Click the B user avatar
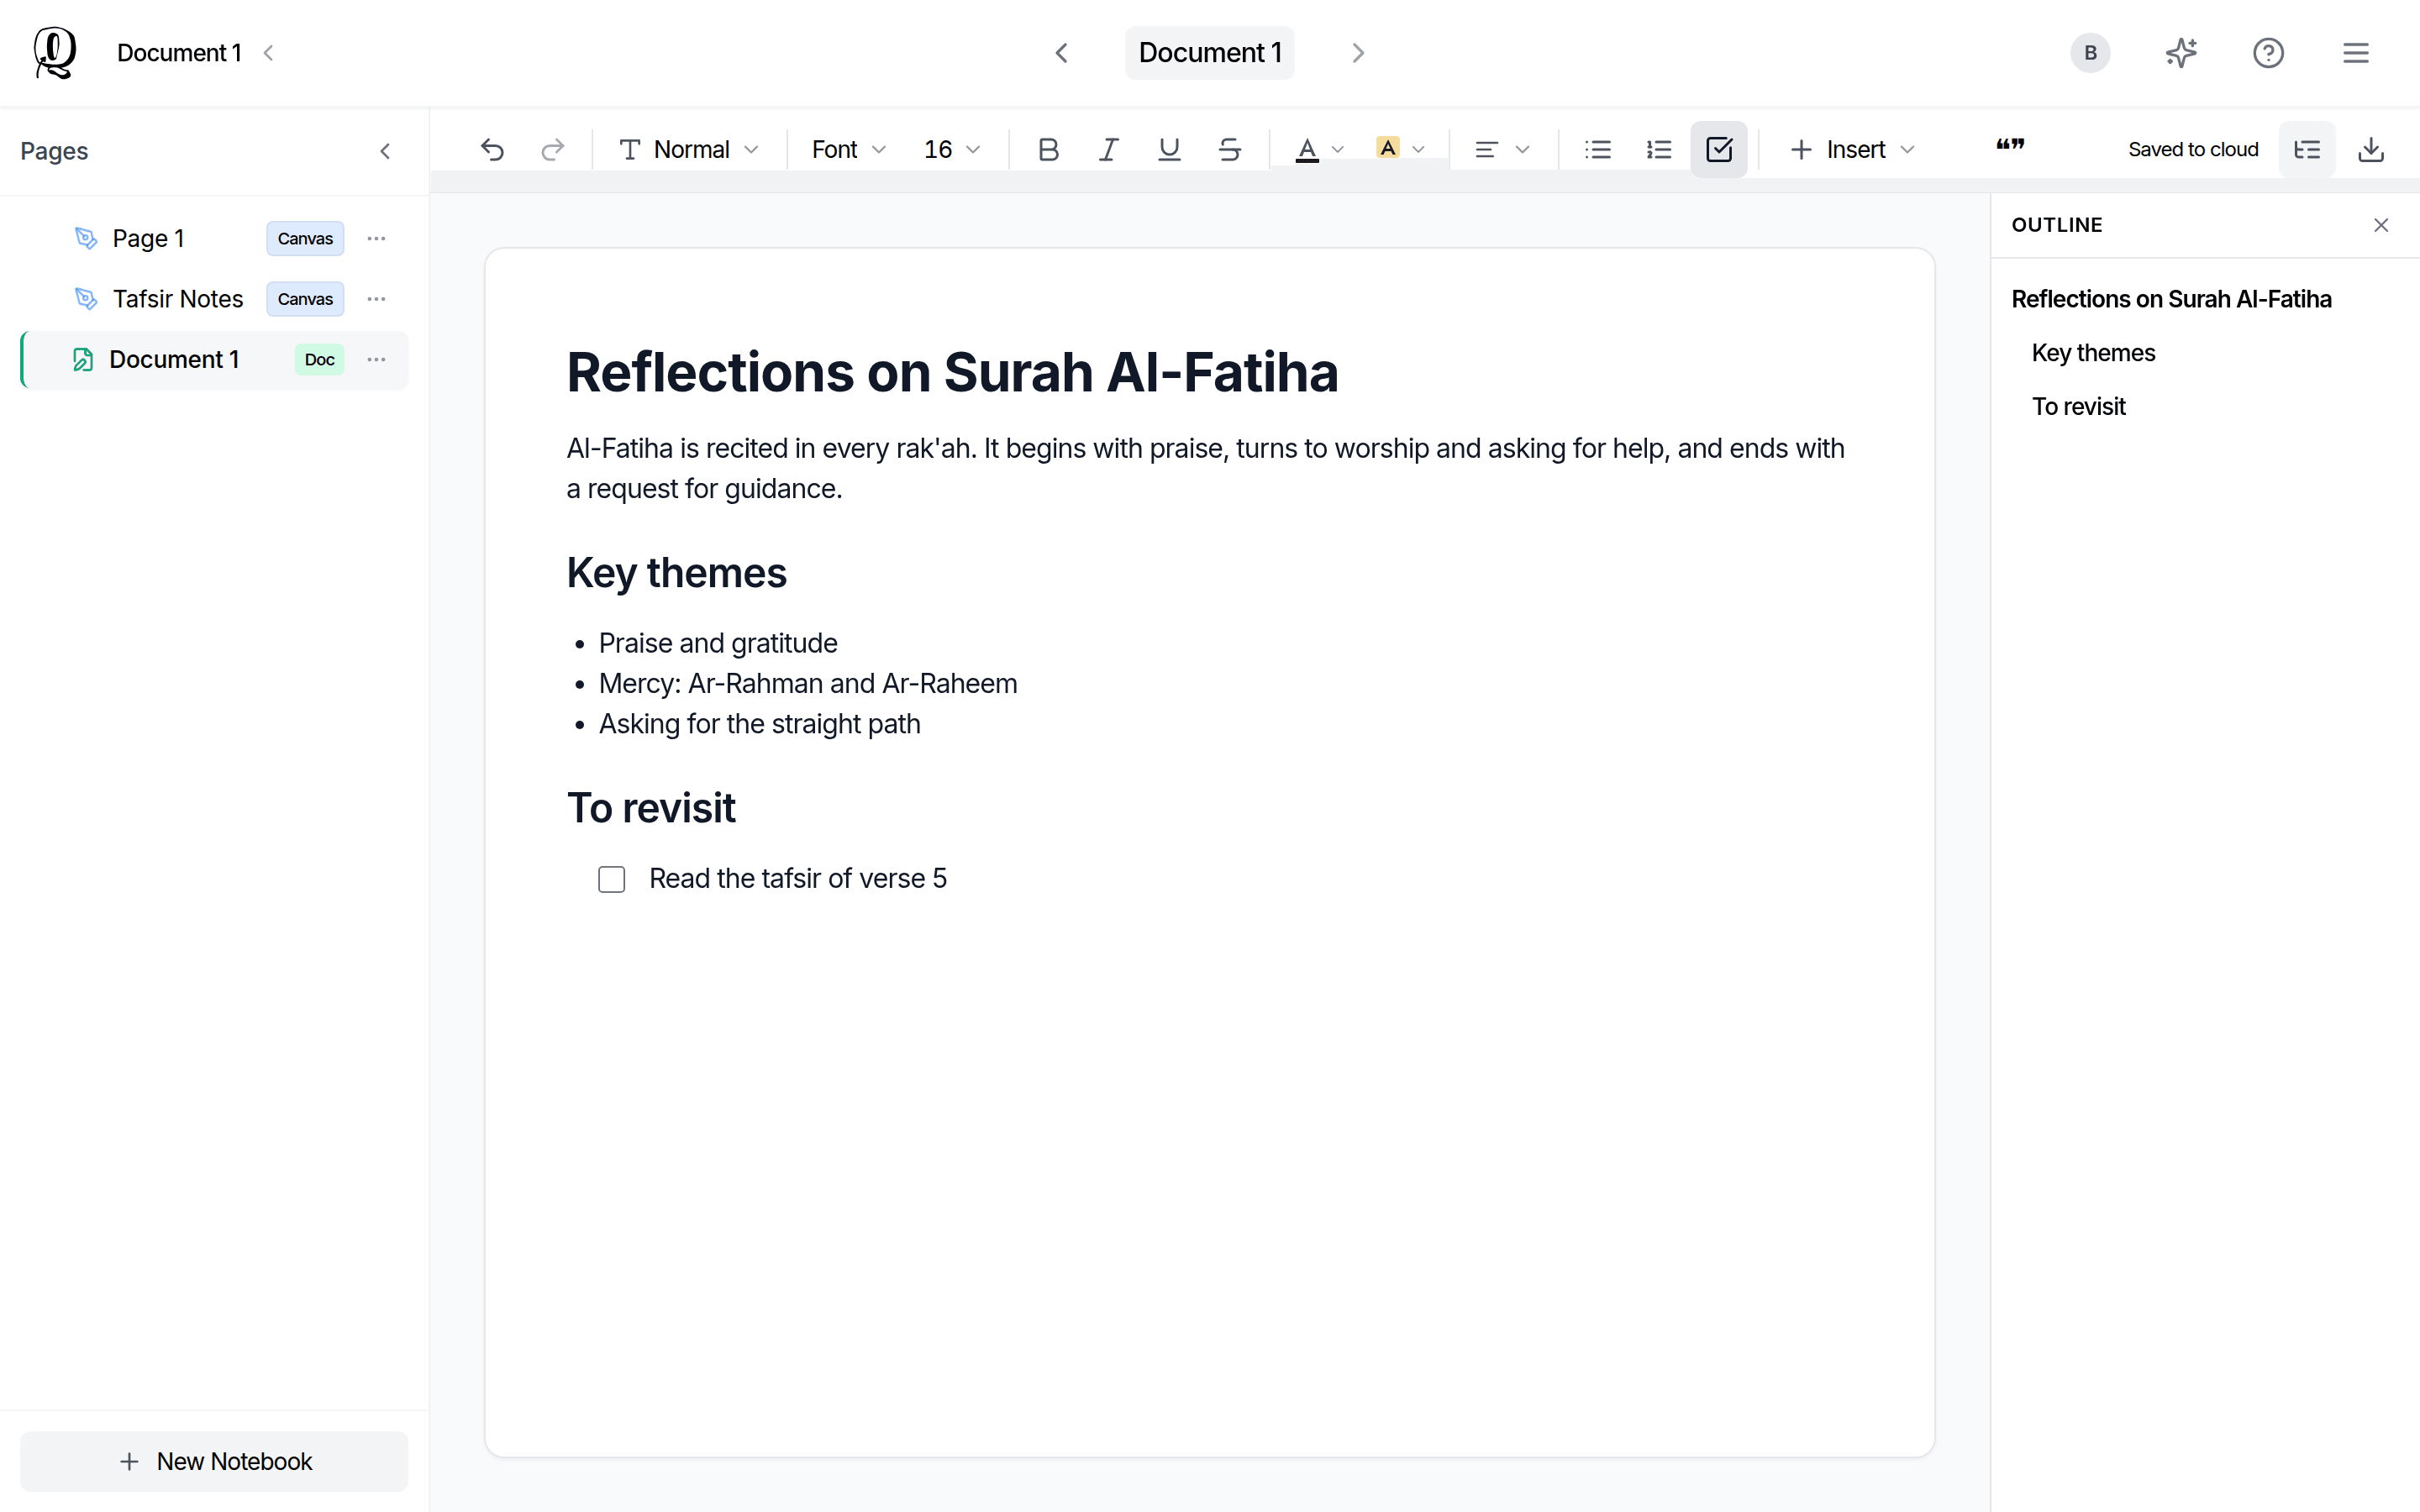Image resolution: width=2420 pixels, height=1512 pixels. [2090, 52]
